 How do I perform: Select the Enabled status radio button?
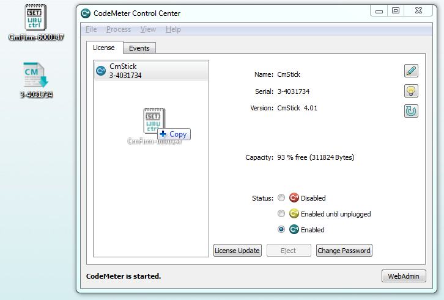tap(281, 229)
